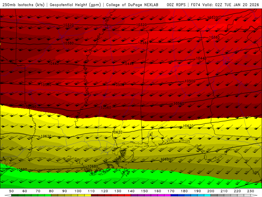The width and height of the screenshot is (262, 197).
Task: Click the 160 legend value
Action: pos(158,191)
